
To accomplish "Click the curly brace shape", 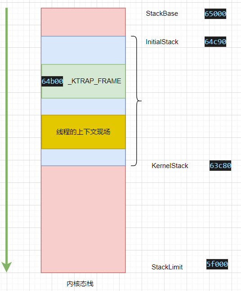I will [x=136, y=101].
